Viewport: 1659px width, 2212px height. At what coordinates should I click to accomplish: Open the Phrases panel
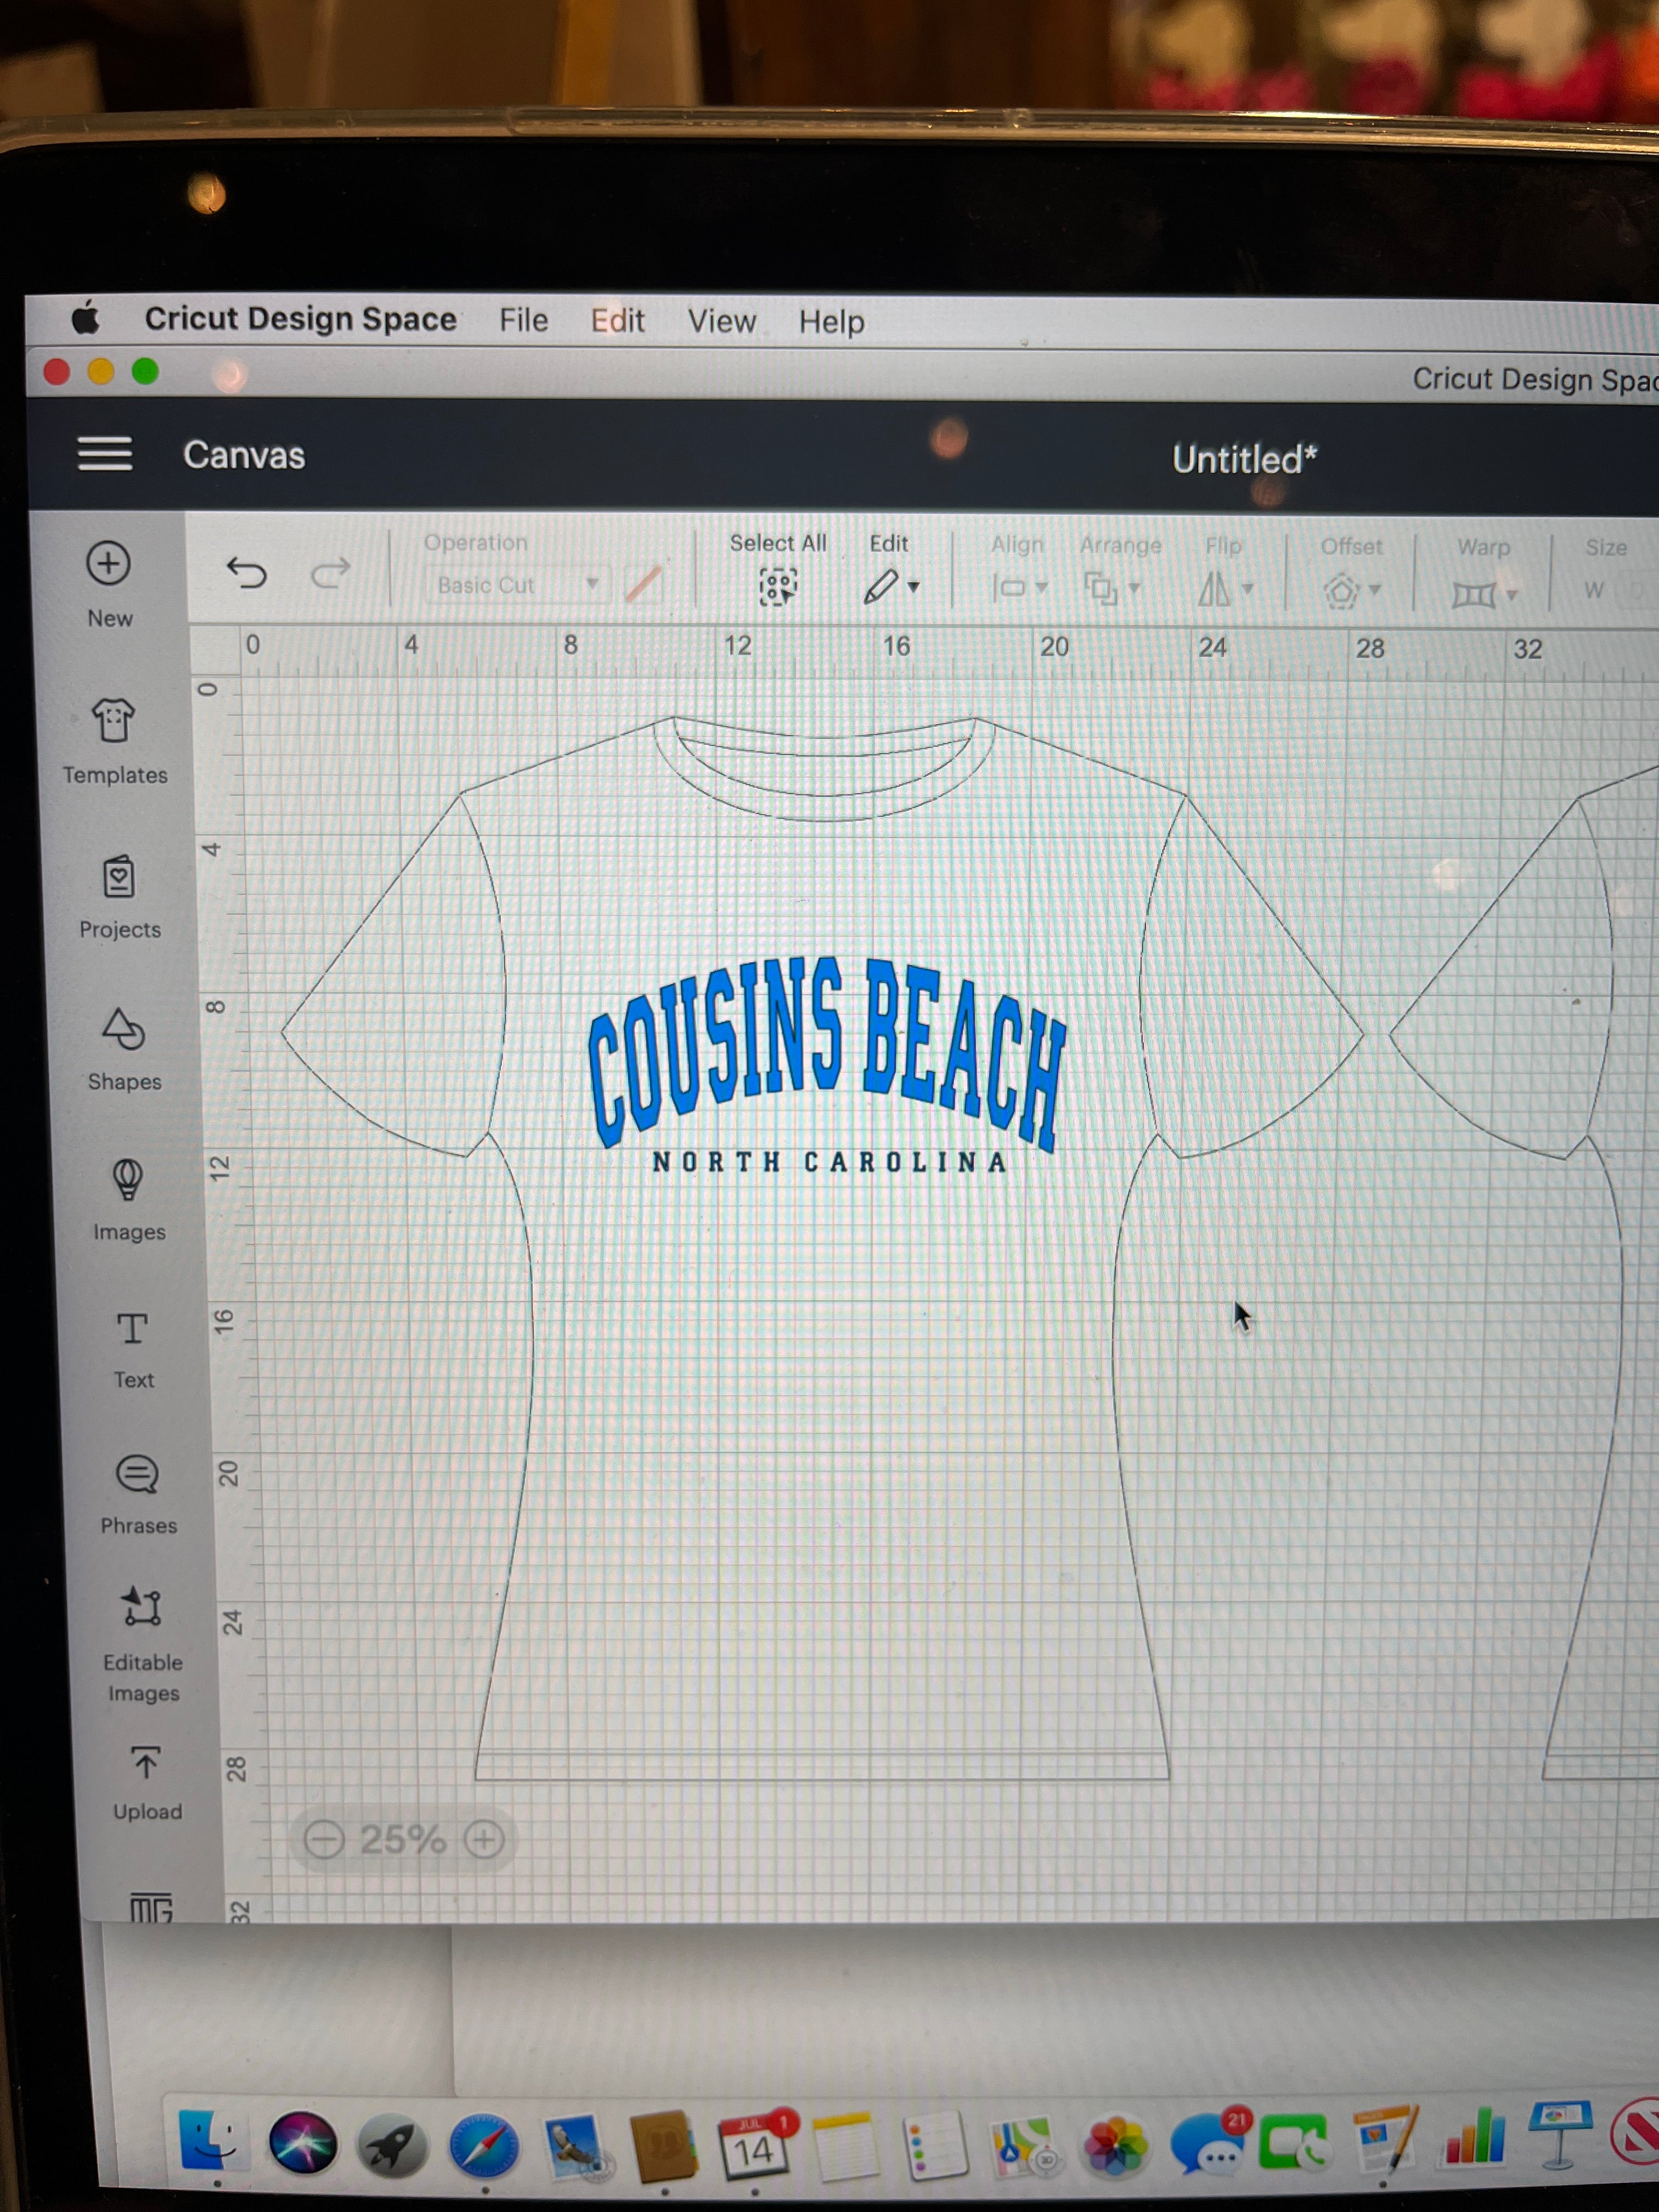137,1475
